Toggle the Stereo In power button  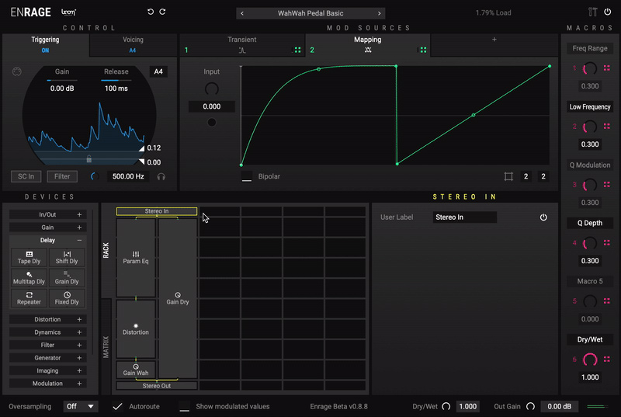coord(543,217)
